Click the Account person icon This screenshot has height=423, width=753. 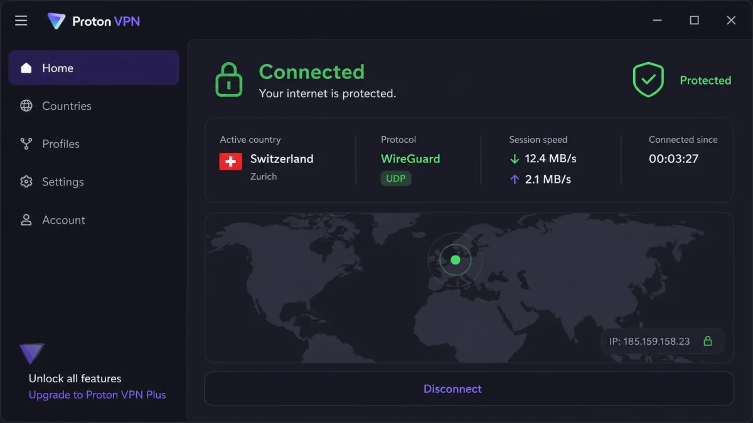pyautogui.click(x=26, y=220)
